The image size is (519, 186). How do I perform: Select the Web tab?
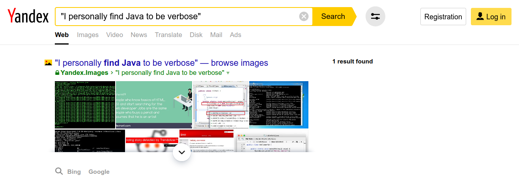[x=62, y=35]
